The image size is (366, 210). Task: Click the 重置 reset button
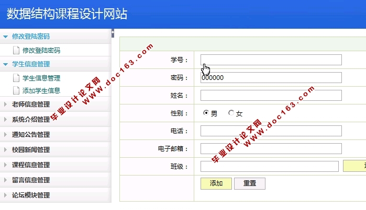(x=249, y=183)
